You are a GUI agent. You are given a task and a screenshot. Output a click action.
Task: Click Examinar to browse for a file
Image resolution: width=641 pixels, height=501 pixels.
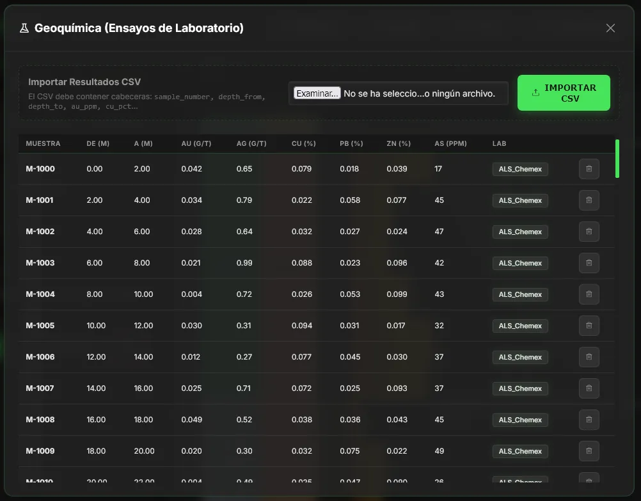[317, 93]
